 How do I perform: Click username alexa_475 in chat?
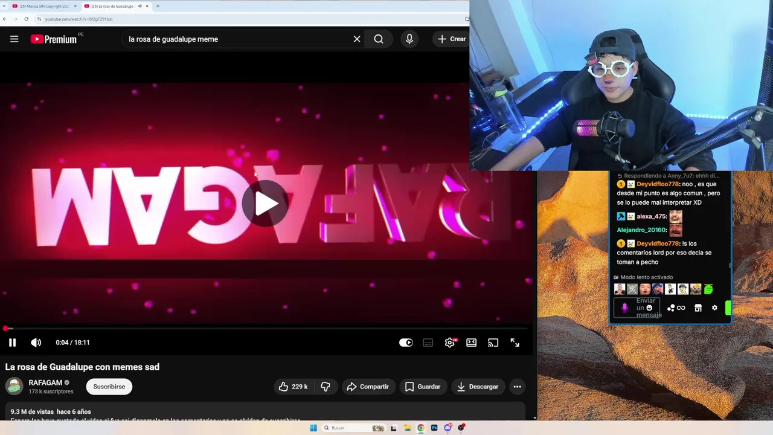click(x=652, y=216)
